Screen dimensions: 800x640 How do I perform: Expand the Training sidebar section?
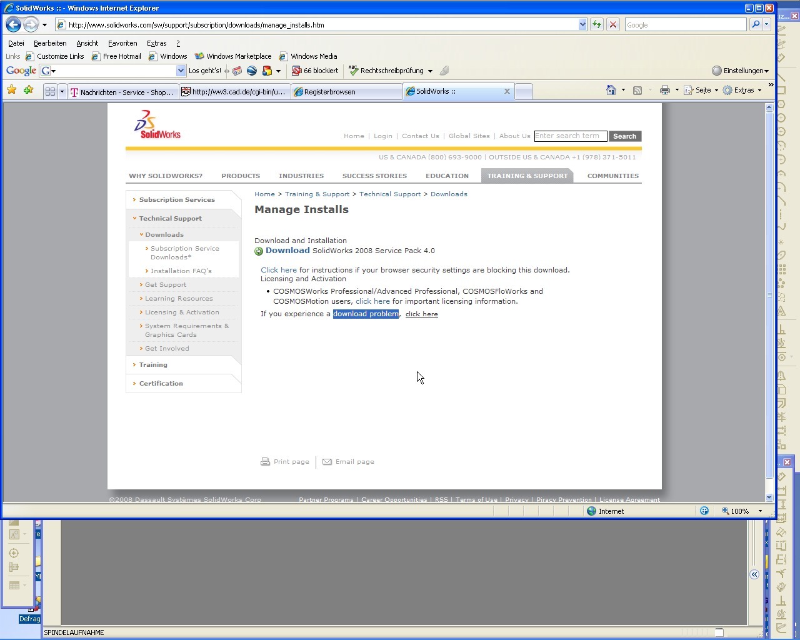pyautogui.click(x=153, y=365)
